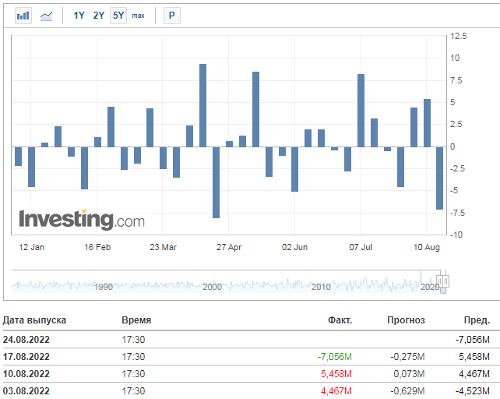Click the 1990 mark on navigator timeline
This screenshot has width=500, height=399.
[x=104, y=287]
